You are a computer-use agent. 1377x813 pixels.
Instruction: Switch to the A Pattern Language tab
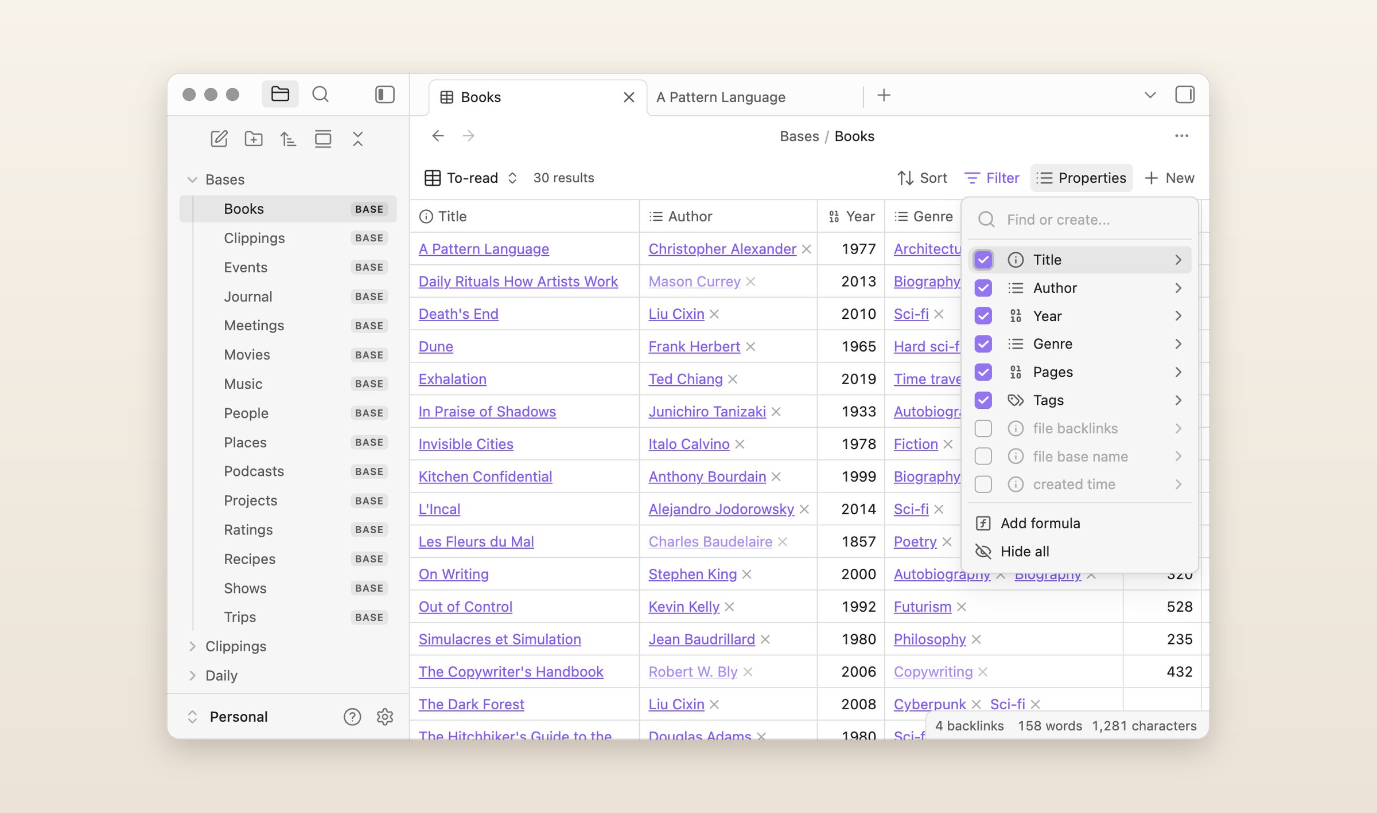[755, 97]
